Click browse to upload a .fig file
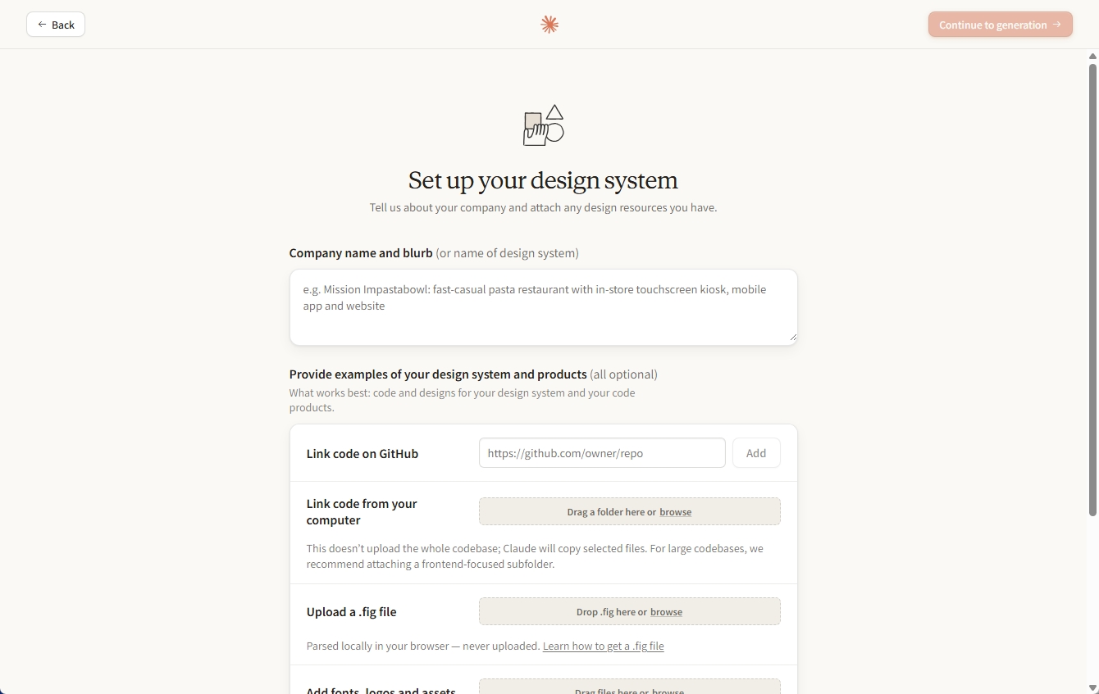The height and width of the screenshot is (694, 1099). click(666, 611)
